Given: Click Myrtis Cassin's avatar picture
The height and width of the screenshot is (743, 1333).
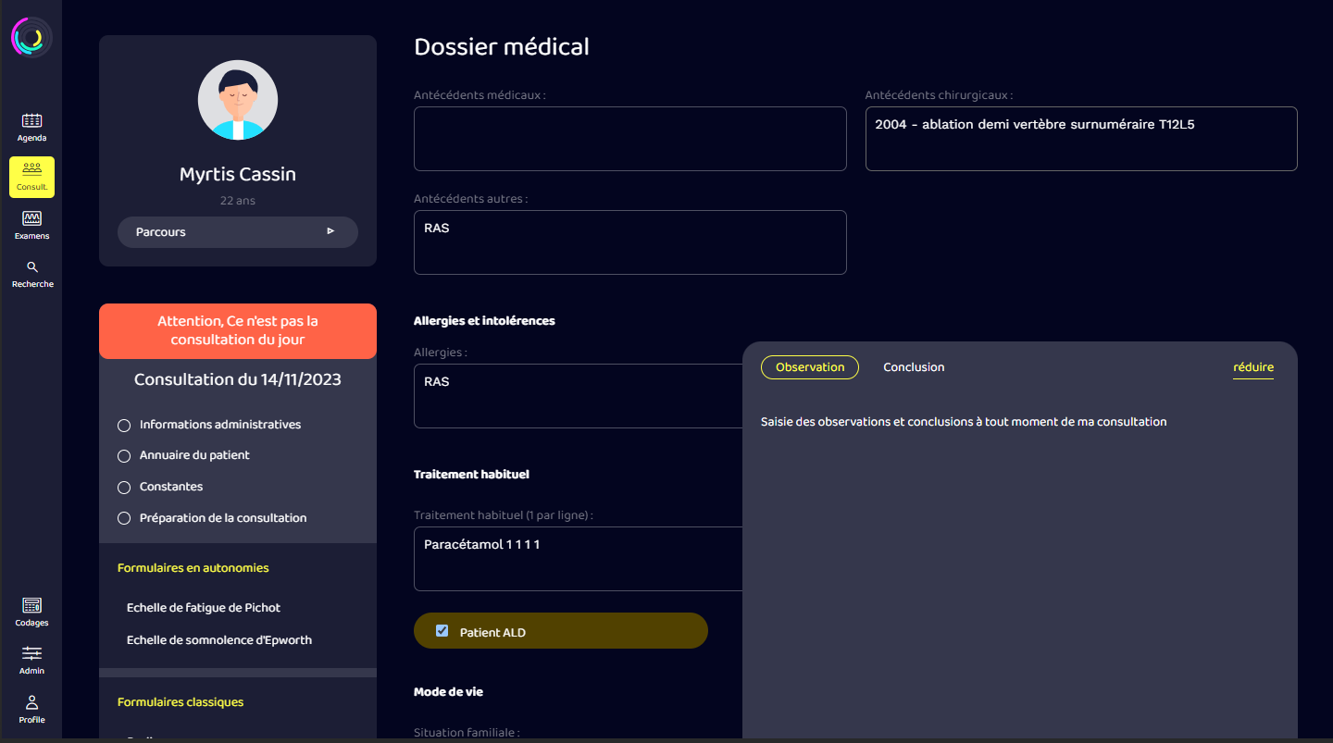Looking at the screenshot, I should [238, 100].
